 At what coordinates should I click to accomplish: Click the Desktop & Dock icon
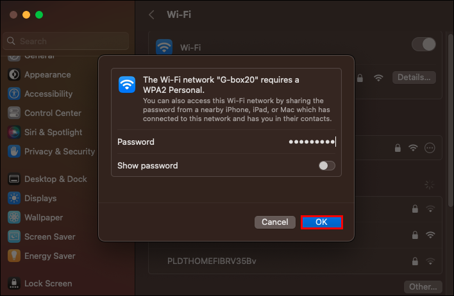tap(14, 179)
